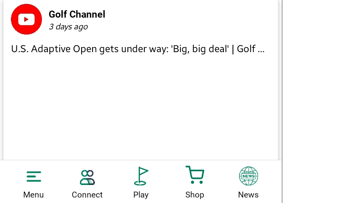356x203 pixels.
Task: Switch to the Connect tab label
Action: tap(87, 195)
